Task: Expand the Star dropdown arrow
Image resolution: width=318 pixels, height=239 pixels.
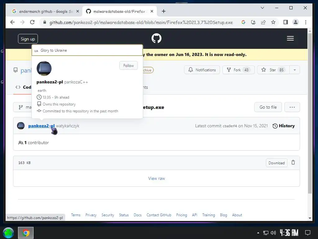Action: [295, 70]
